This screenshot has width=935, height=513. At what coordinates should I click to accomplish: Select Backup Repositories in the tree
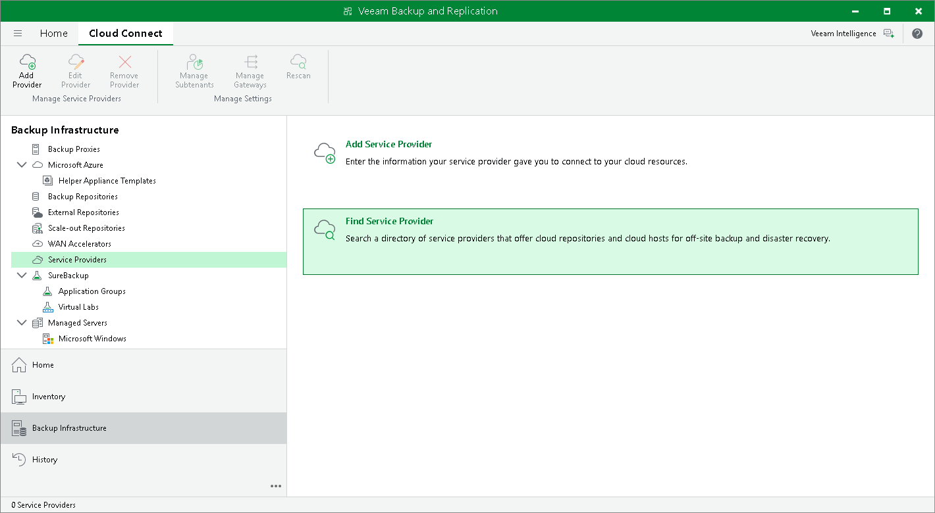[83, 197]
